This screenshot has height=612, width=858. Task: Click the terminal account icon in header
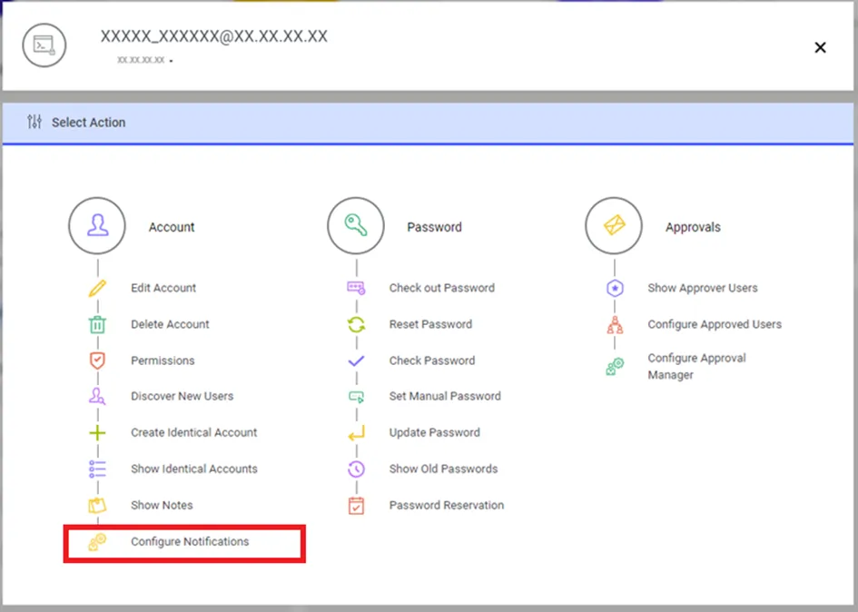(x=44, y=44)
